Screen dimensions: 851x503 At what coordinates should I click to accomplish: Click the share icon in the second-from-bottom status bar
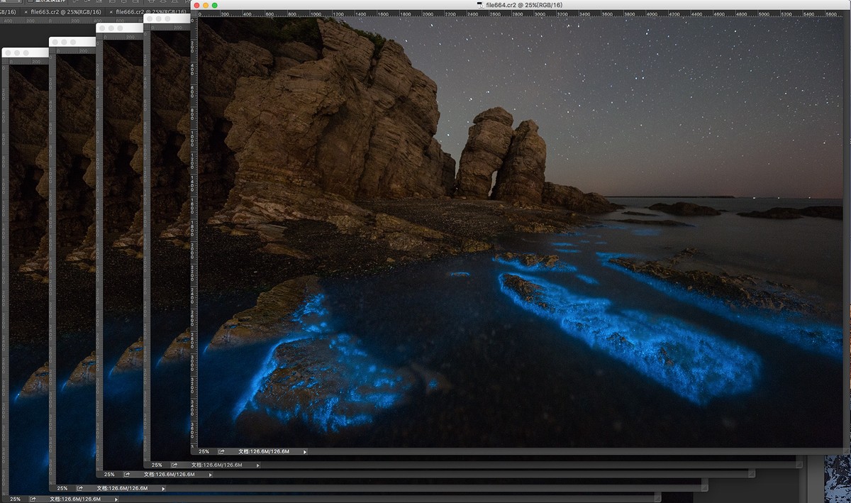tap(79, 488)
